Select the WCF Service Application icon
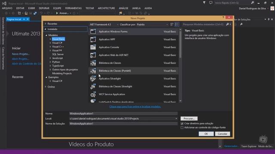The width and height of the screenshot is (275, 154). click(x=93, y=94)
